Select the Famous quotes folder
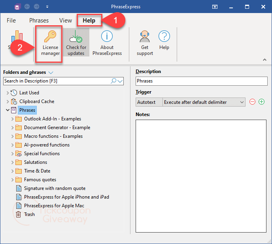The image size is (272, 244). (40, 180)
